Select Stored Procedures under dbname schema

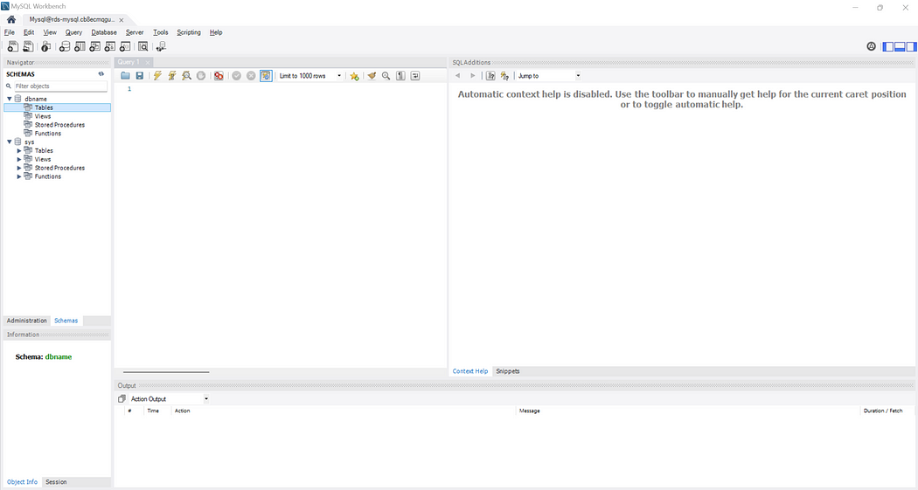click(x=59, y=125)
